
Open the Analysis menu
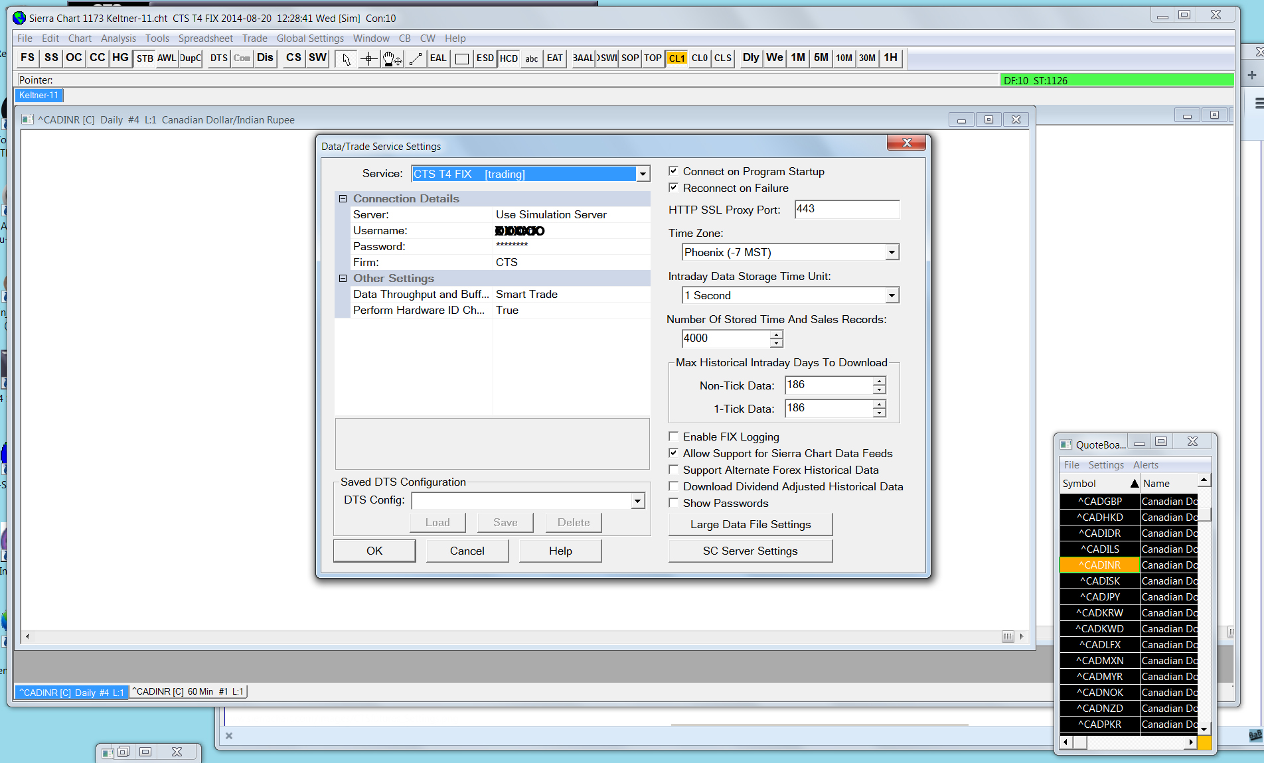pos(118,38)
